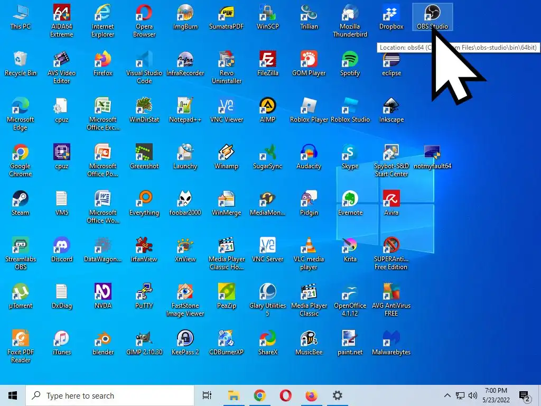Select the Dropbox shortcut
Image resolution: width=541 pixels, height=406 pixels.
(x=391, y=17)
